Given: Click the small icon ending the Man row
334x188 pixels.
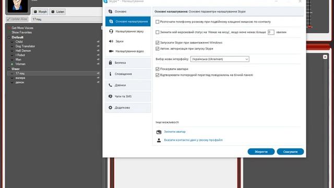Looking at the screenshot, I should pos(98,60).
